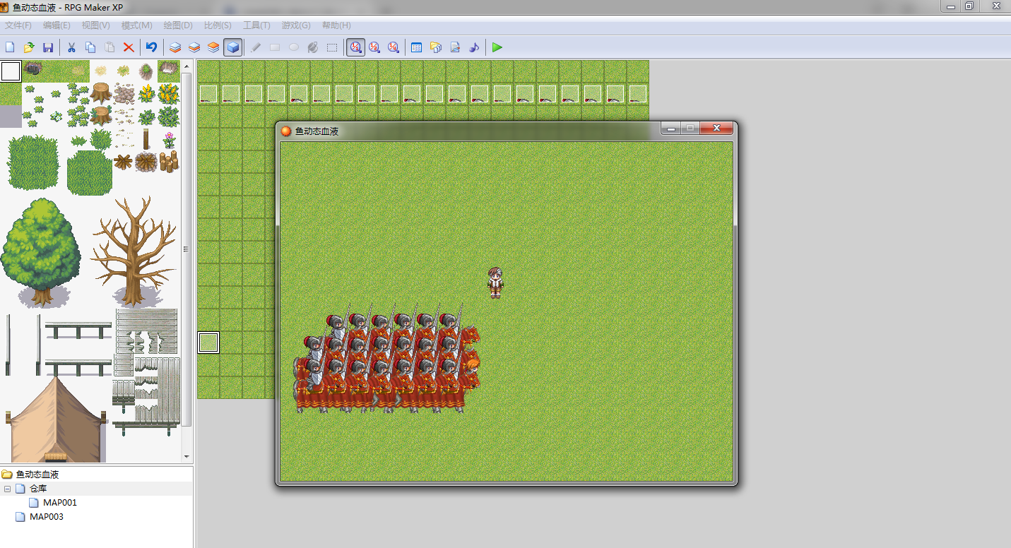This screenshot has width=1011, height=548.
Task: Select the Rectangle drawing tool
Action: pos(275,47)
